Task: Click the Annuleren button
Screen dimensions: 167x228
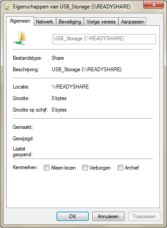Action: pyautogui.click(x=108, y=216)
